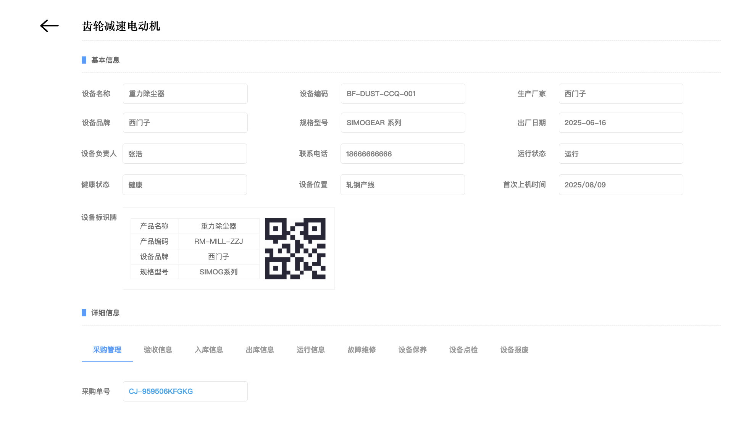The image size is (749, 432).
Task: Click nameplate cell SIMOG系列
Action: pyautogui.click(x=219, y=272)
